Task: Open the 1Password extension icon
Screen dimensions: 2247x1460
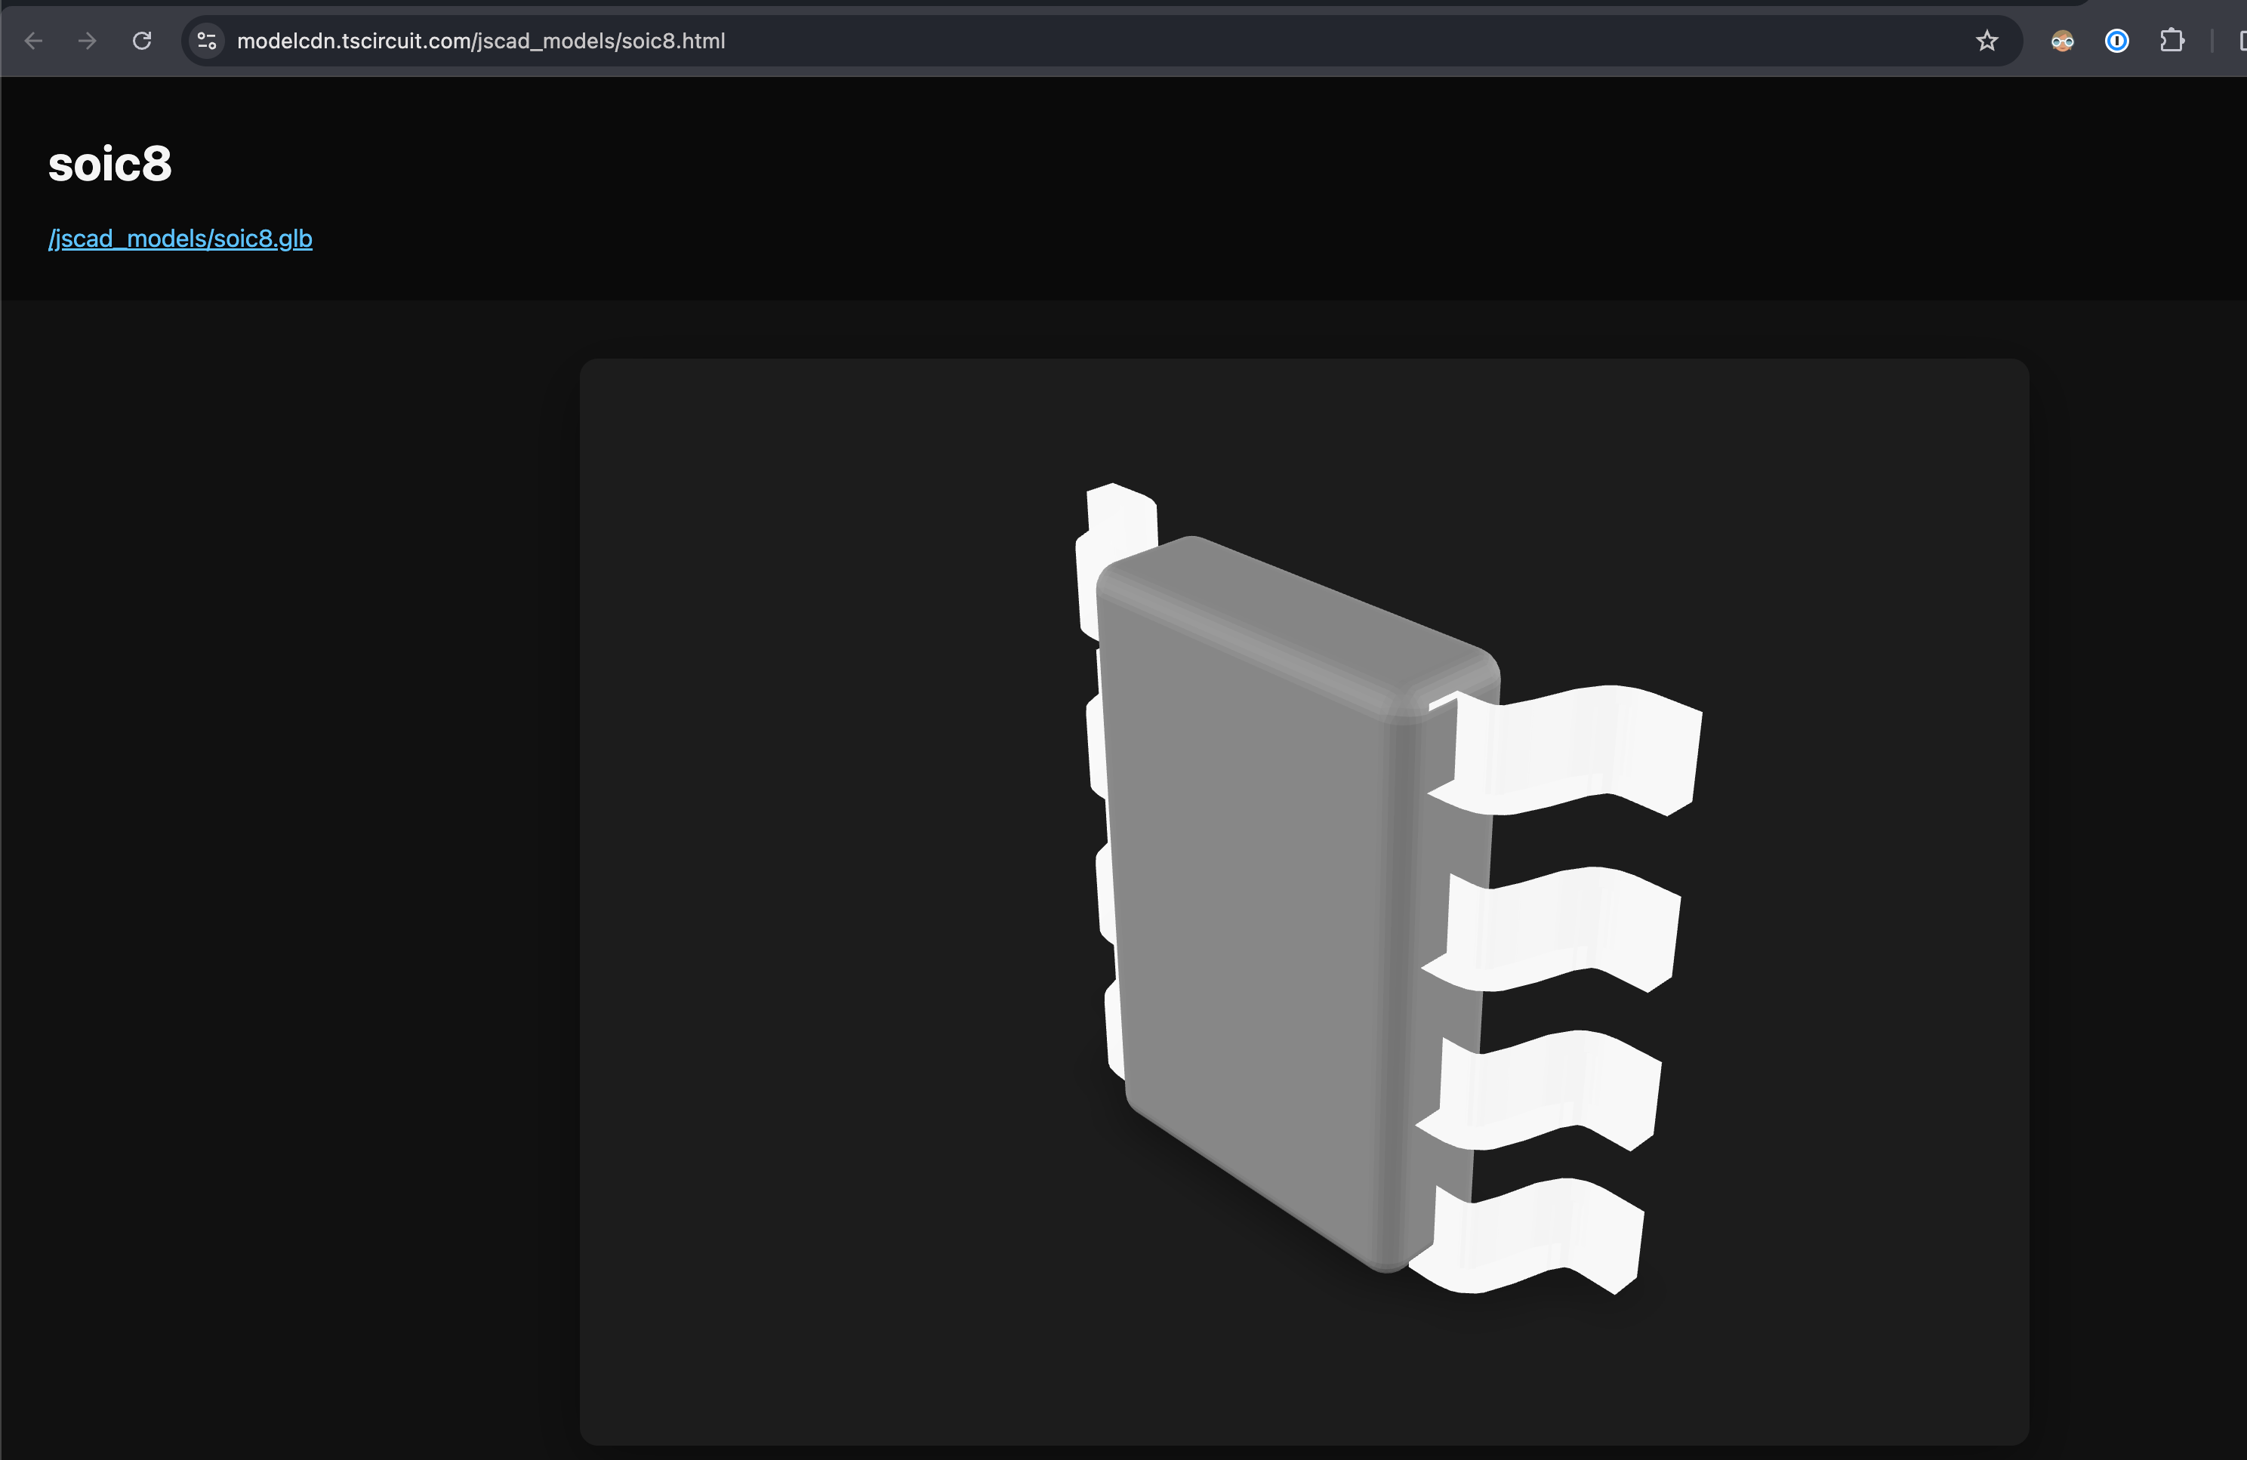Action: (2116, 41)
